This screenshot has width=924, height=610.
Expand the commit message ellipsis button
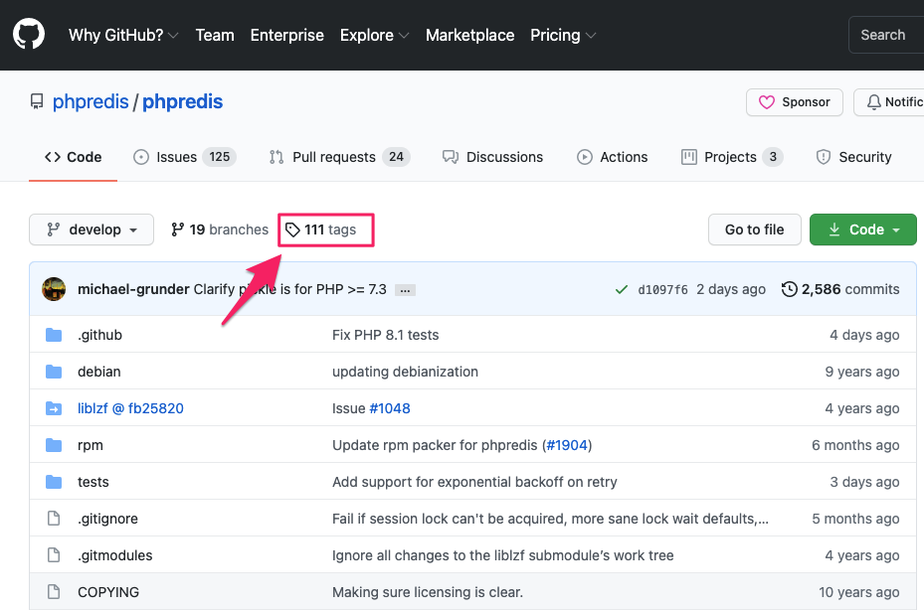pyautogui.click(x=405, y=290)
